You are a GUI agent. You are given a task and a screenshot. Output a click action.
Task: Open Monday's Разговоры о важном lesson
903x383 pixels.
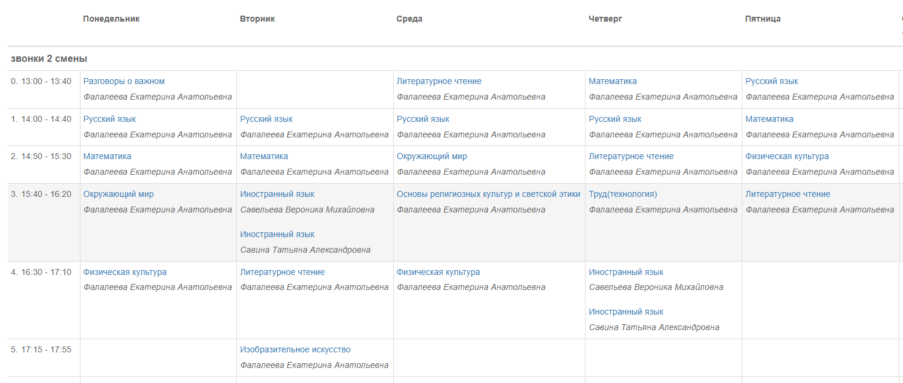pyautogui.click(x=124, y=81)
